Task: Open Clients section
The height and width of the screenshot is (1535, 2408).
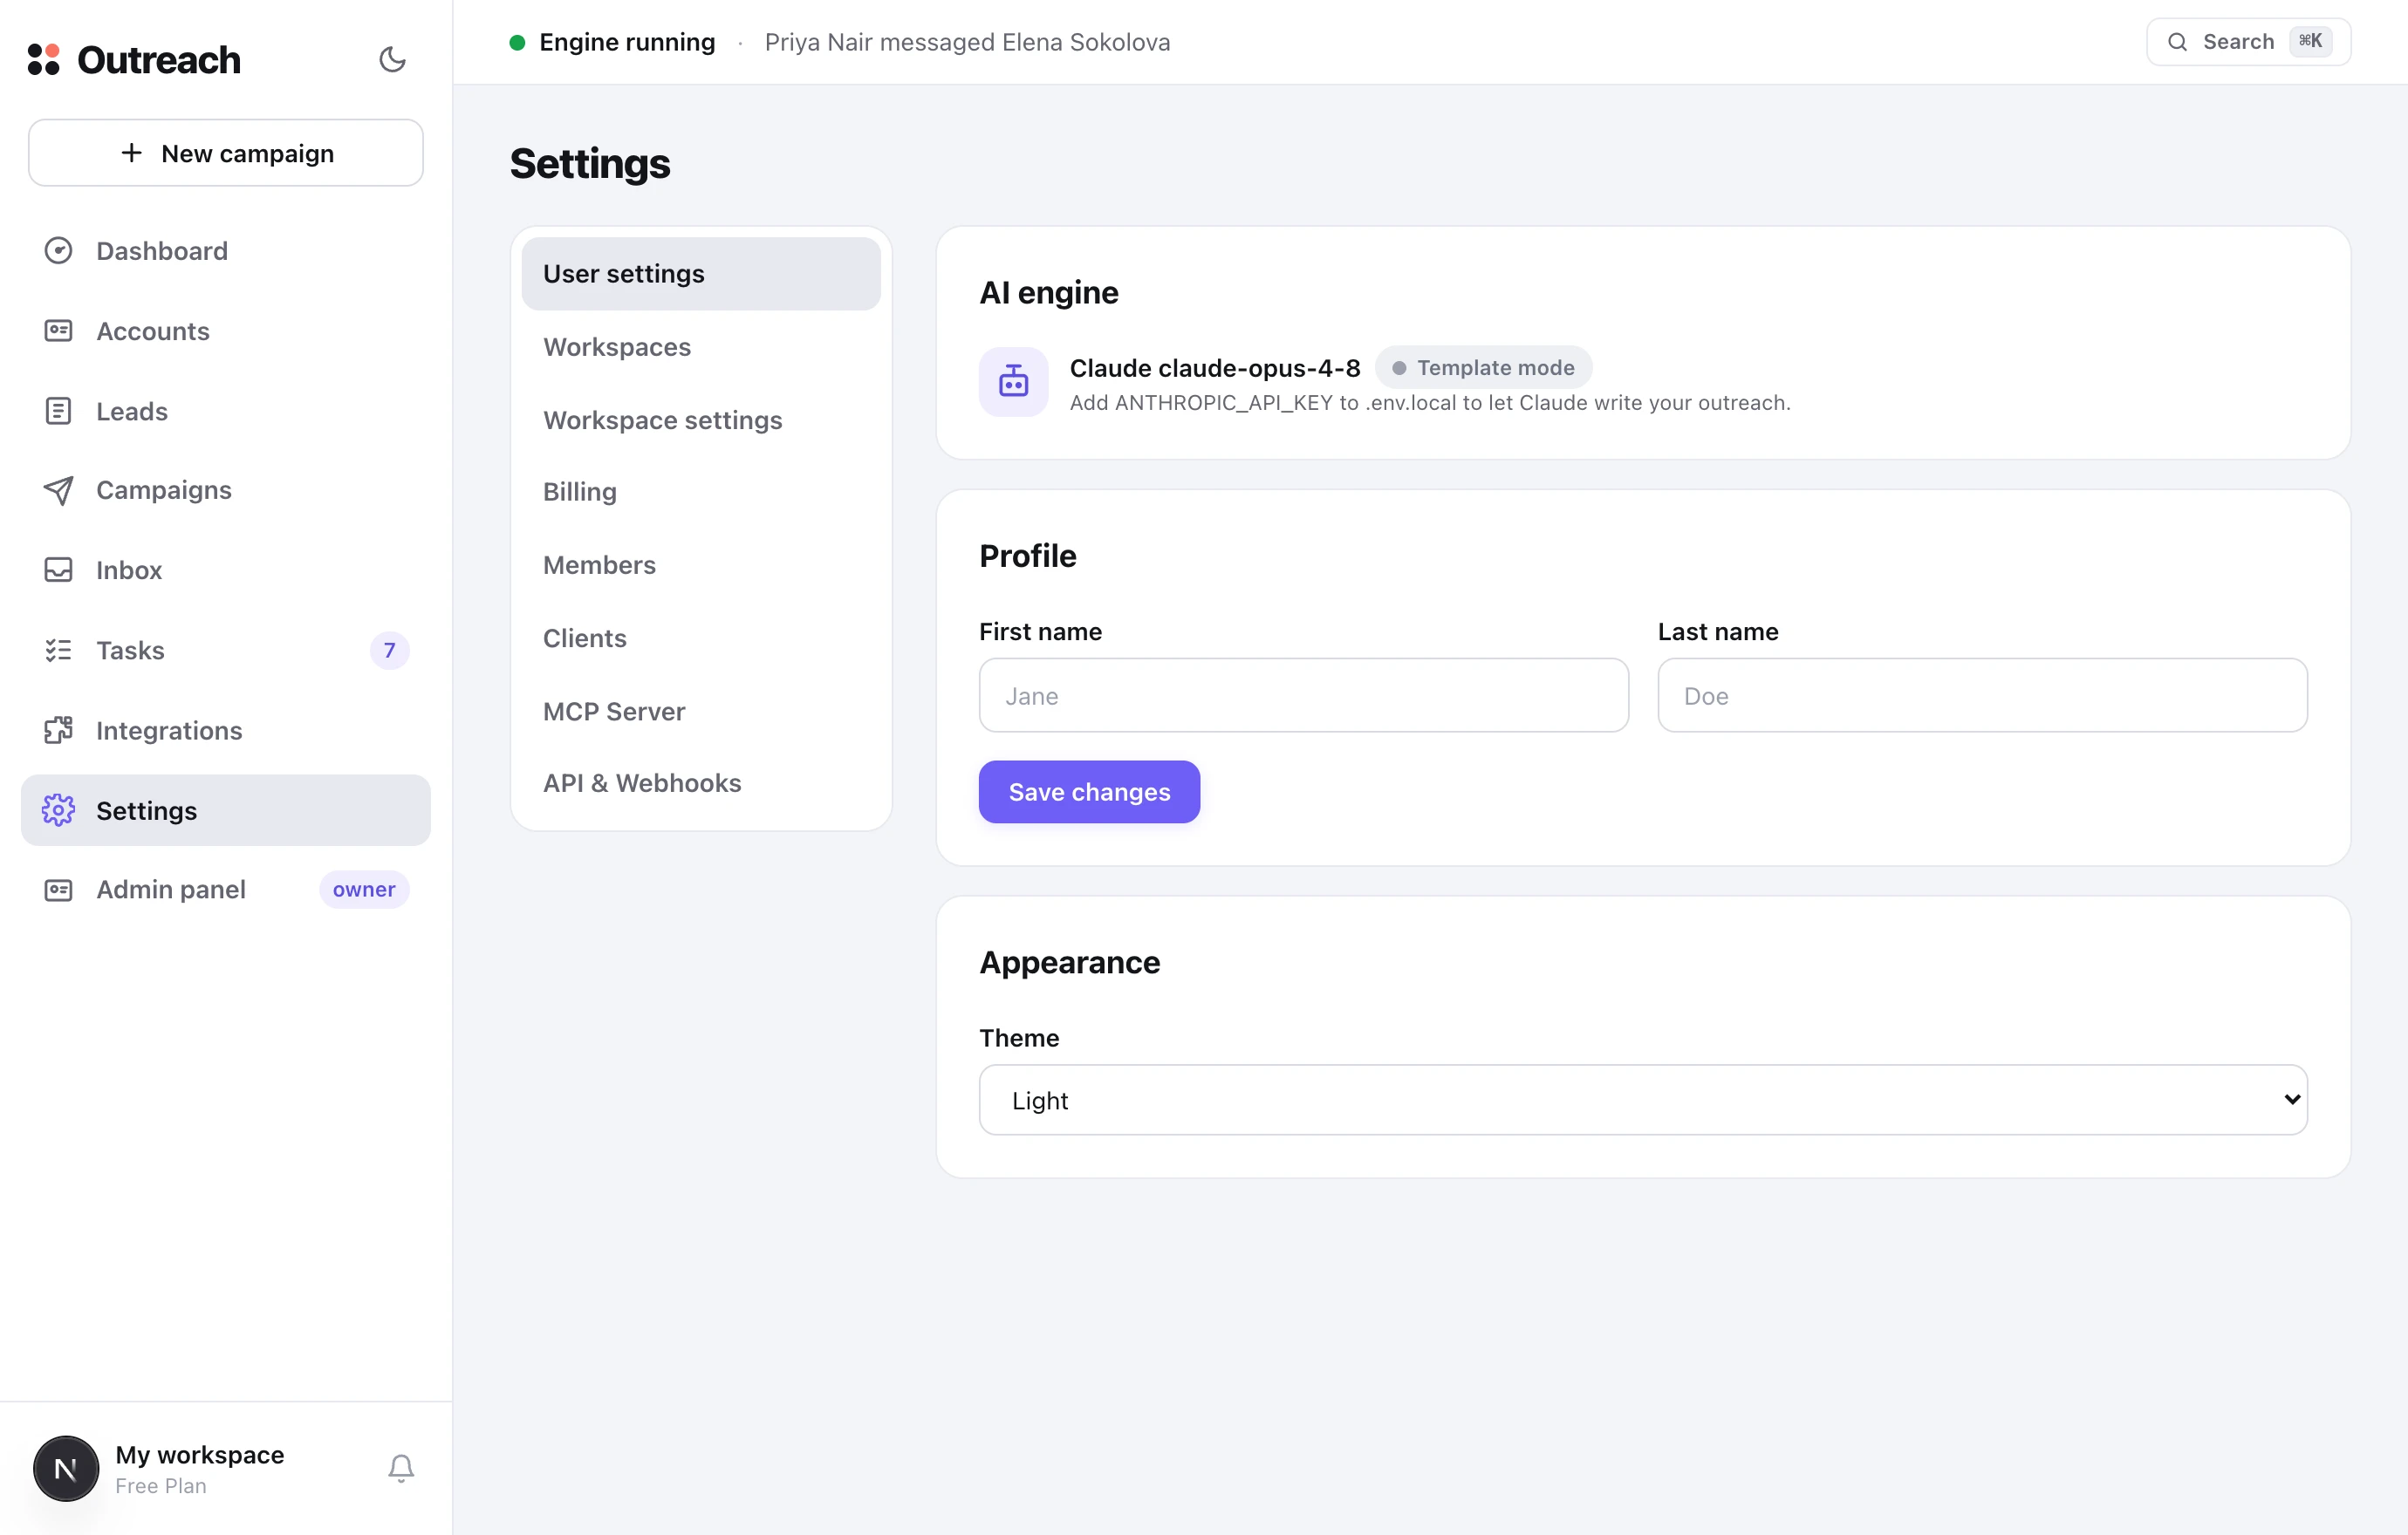Action: [700, 638]
